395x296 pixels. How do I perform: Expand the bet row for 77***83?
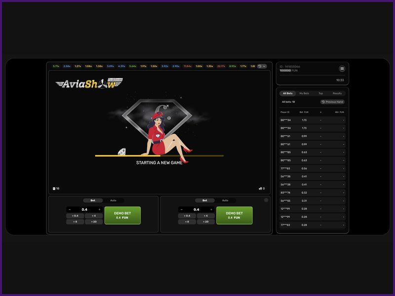point(344,169)
